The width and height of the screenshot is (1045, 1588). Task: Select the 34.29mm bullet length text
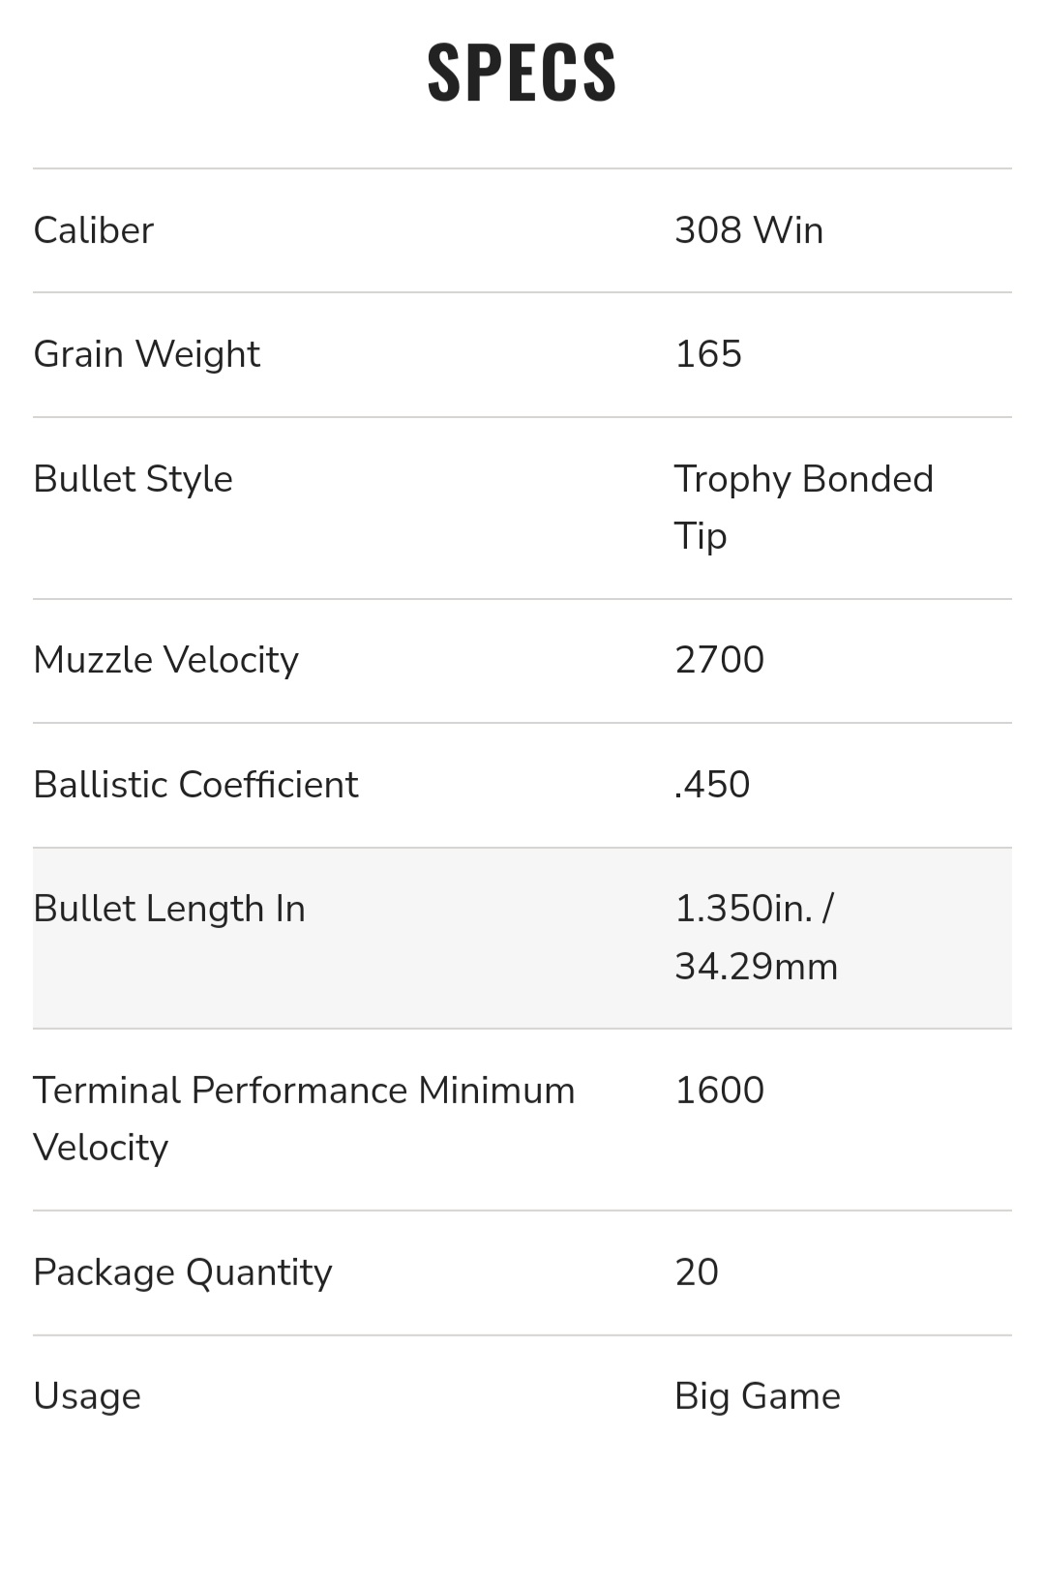coord(756,967)
